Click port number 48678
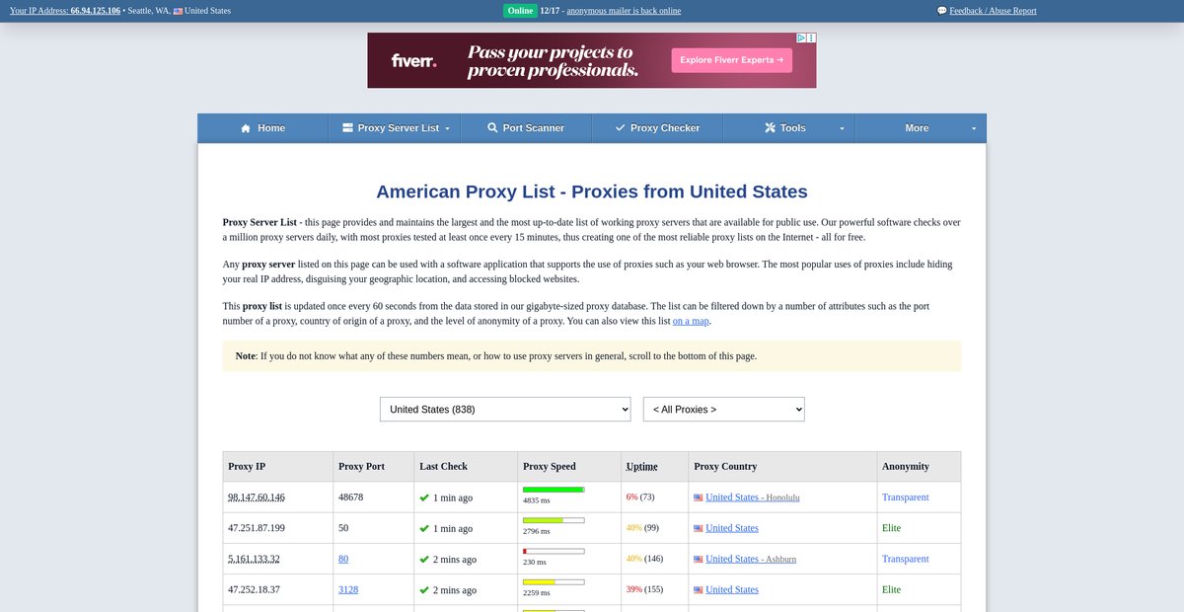Screen dimensions: 1184x612 pyautogui.click(x=350, y=497)
